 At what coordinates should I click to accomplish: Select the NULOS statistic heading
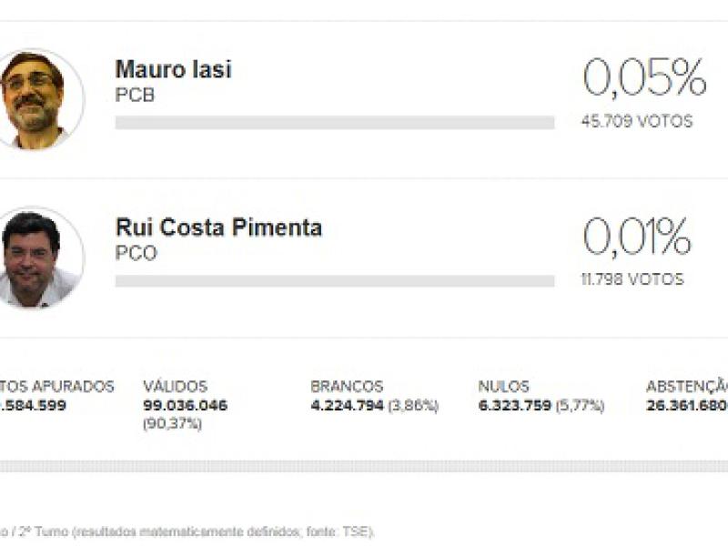(x=503, y=387)
